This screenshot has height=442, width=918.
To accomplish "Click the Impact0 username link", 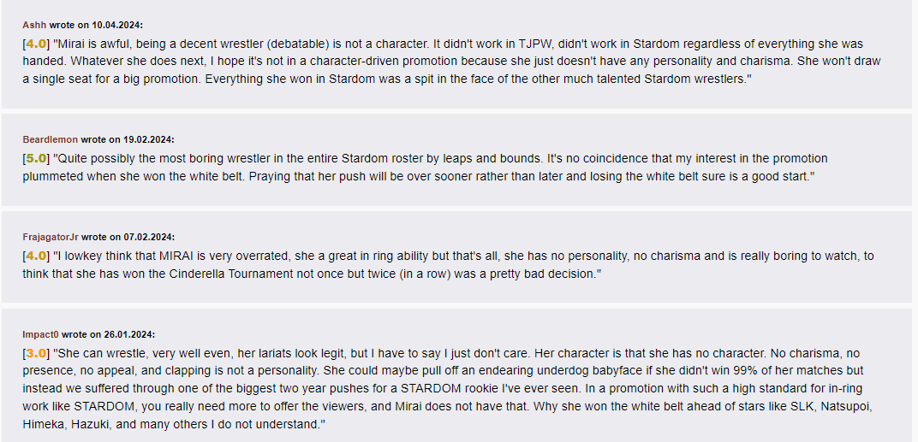I will click(x=41, y=334).
